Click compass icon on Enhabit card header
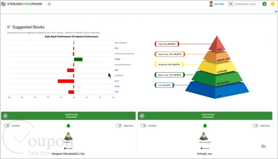The width and height of the screenshot is (278, 159). coord(142,116)
